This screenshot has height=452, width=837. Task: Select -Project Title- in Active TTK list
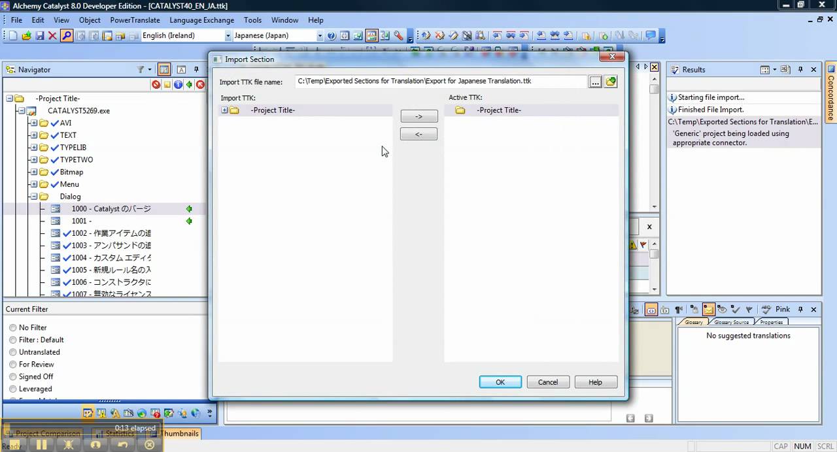[499, 110]
